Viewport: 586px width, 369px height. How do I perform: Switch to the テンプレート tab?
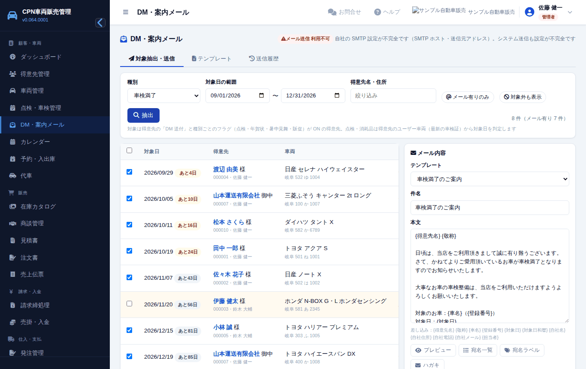tap(211, 59)
